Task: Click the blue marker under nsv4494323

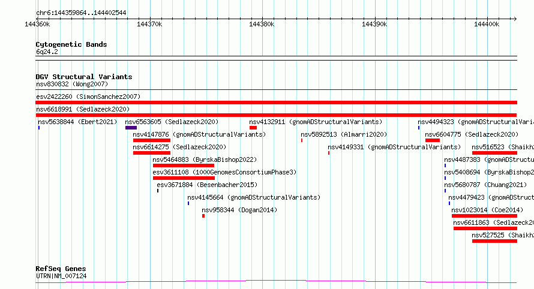Action: [x=419, y=128]
